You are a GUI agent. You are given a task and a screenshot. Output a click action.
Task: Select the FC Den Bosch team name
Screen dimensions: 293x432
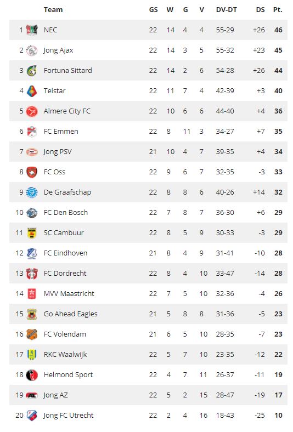coord(66,212)
